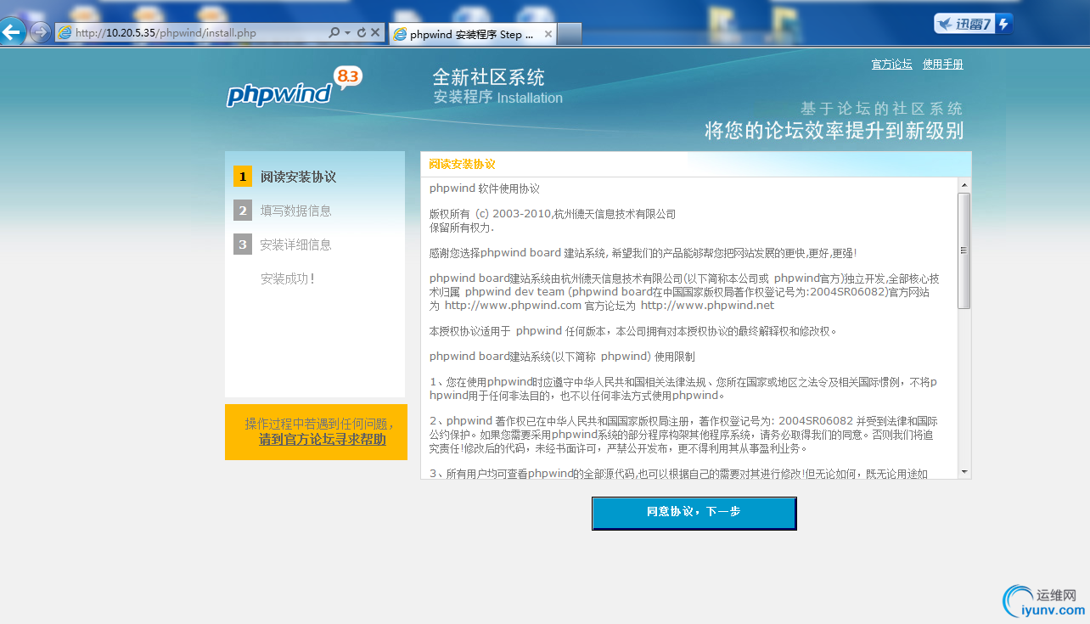Open 请到官方论坛寻求帮助 link
The image size is (1090, 624).
323,440
